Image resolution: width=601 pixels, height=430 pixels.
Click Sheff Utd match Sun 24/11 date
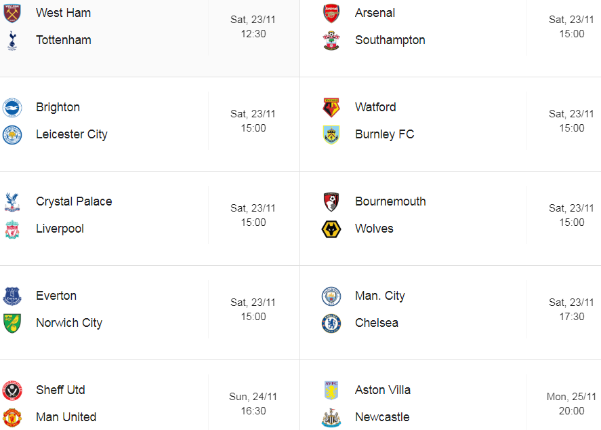253,397
